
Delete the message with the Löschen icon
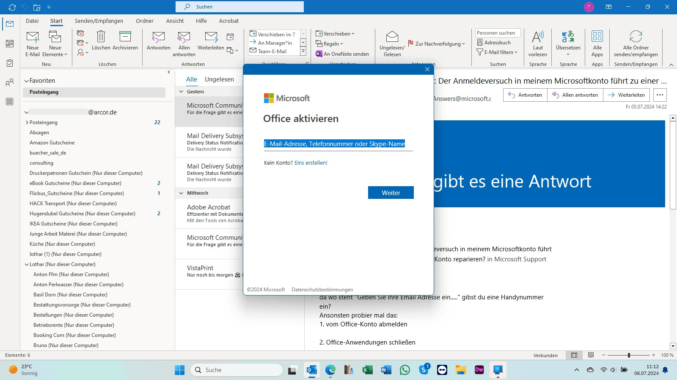coord(101,41)
